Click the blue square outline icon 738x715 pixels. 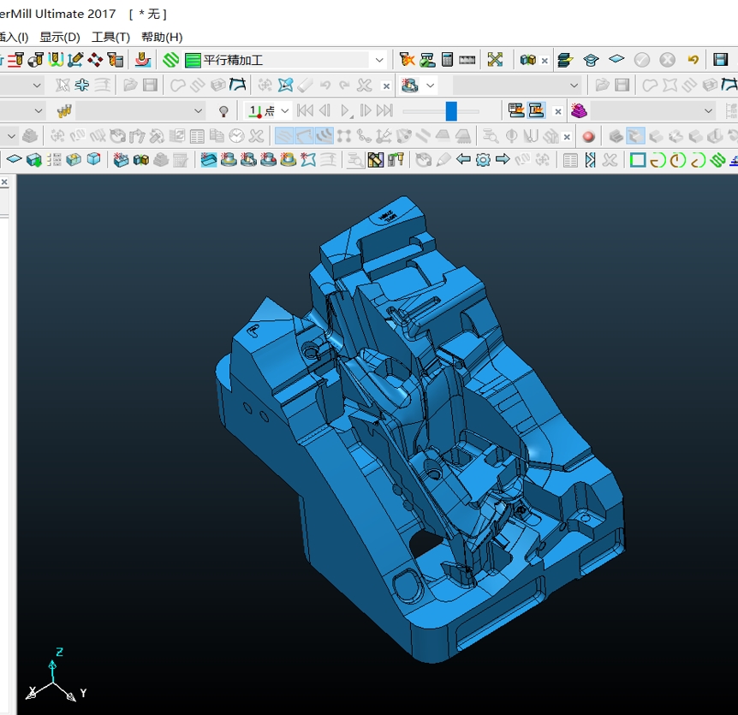(x=638, y=160)
